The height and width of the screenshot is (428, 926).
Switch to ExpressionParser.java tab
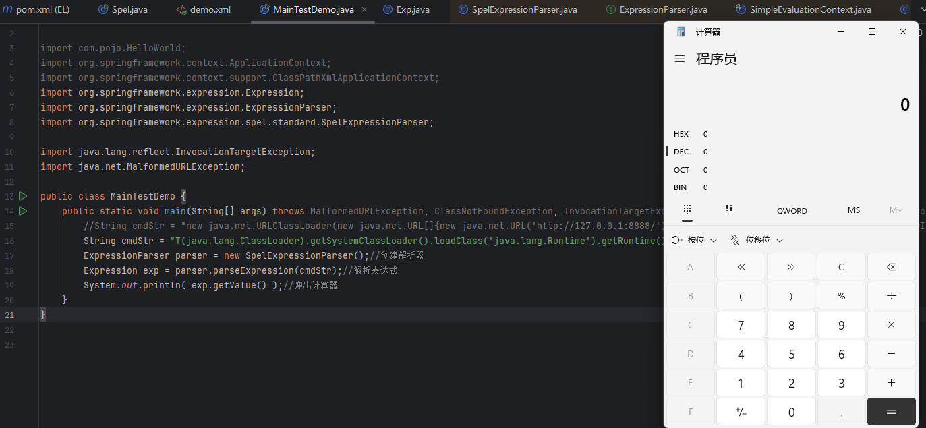[656, 10]
